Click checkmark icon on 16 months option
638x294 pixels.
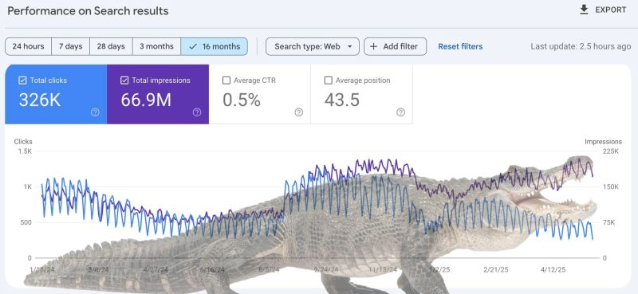[x=193, y=46]
